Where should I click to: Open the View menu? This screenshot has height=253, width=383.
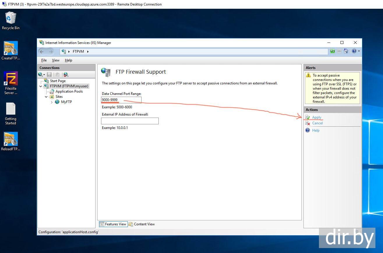coord(56,60)
